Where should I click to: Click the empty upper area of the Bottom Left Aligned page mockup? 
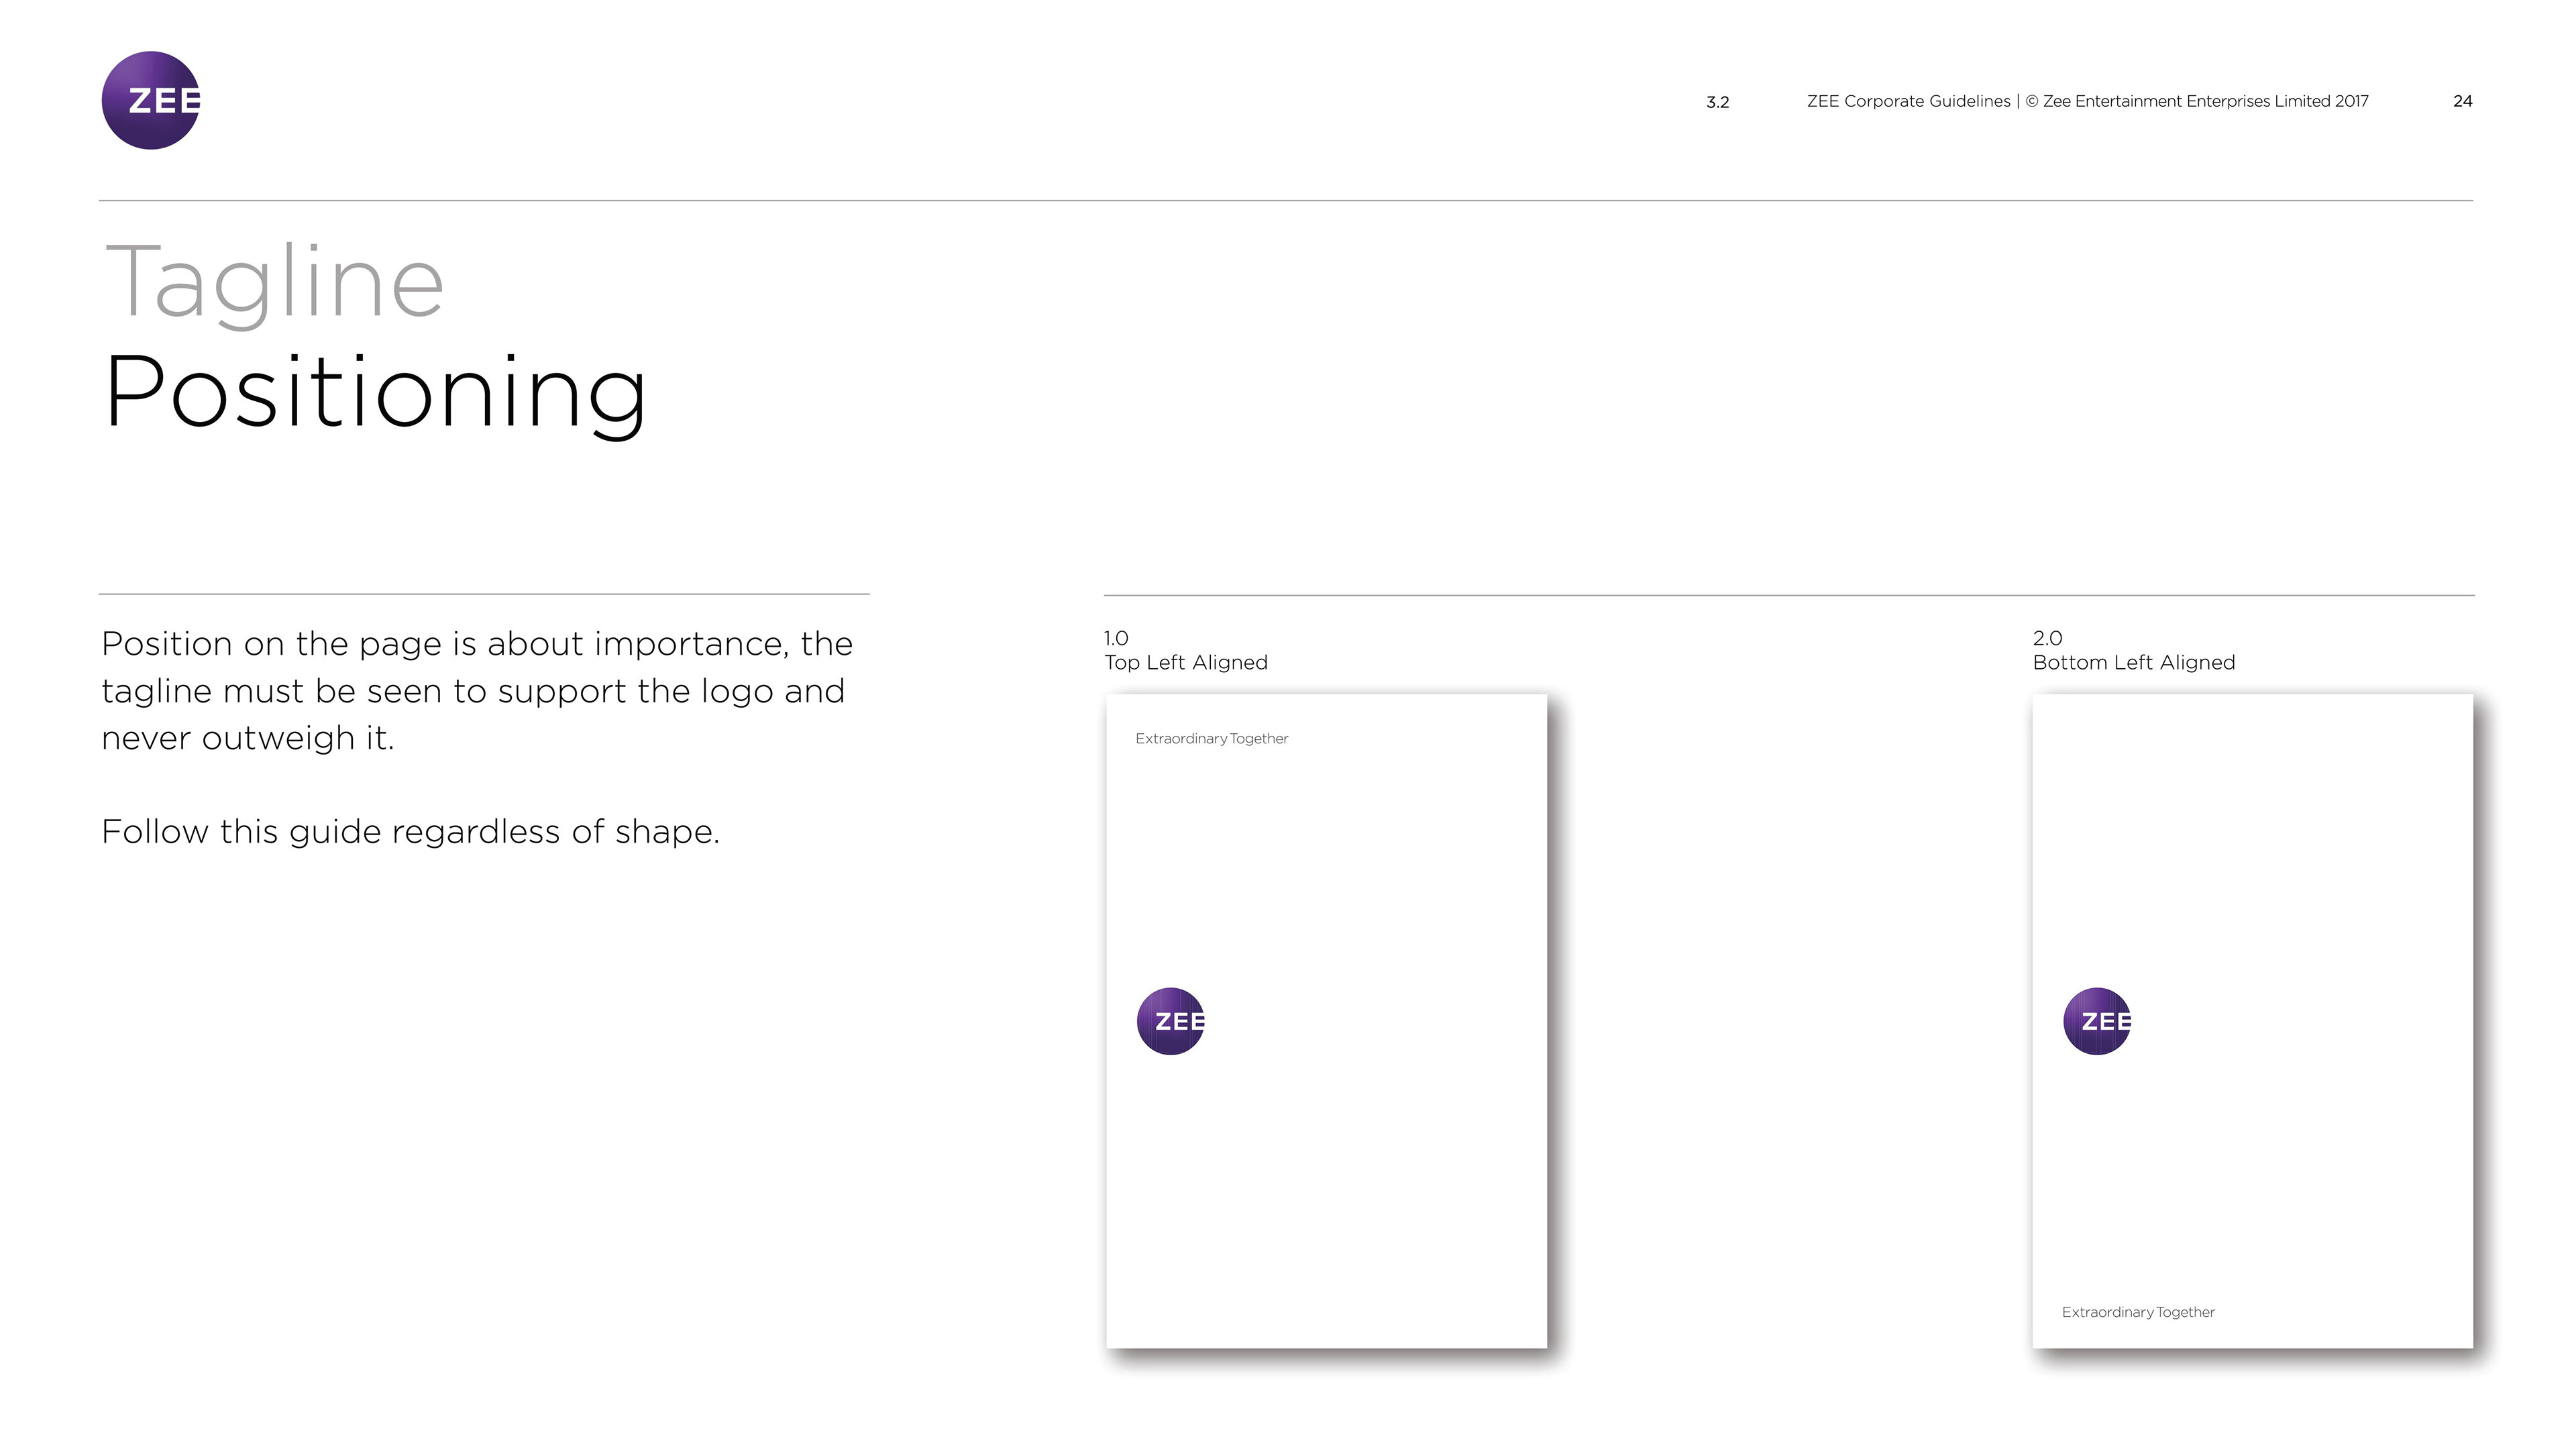coord(2255,840)
